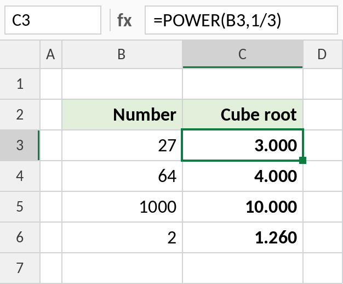Click the select-all corner box
The image size is (343, 284).
coord(20,54)
